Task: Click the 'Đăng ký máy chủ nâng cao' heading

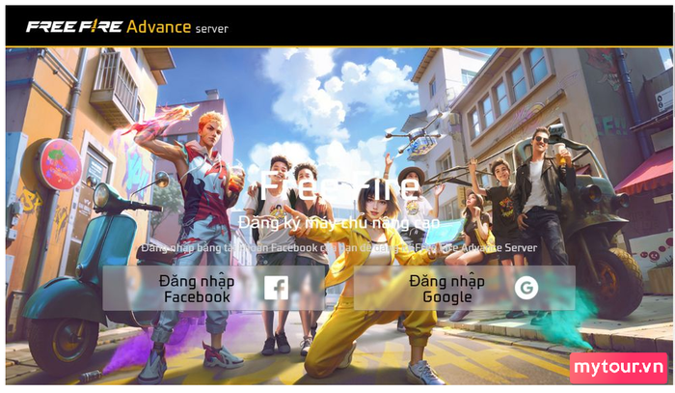Action: point(338,223)
